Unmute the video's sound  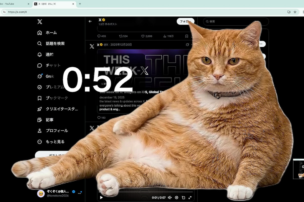pos(170,198)
